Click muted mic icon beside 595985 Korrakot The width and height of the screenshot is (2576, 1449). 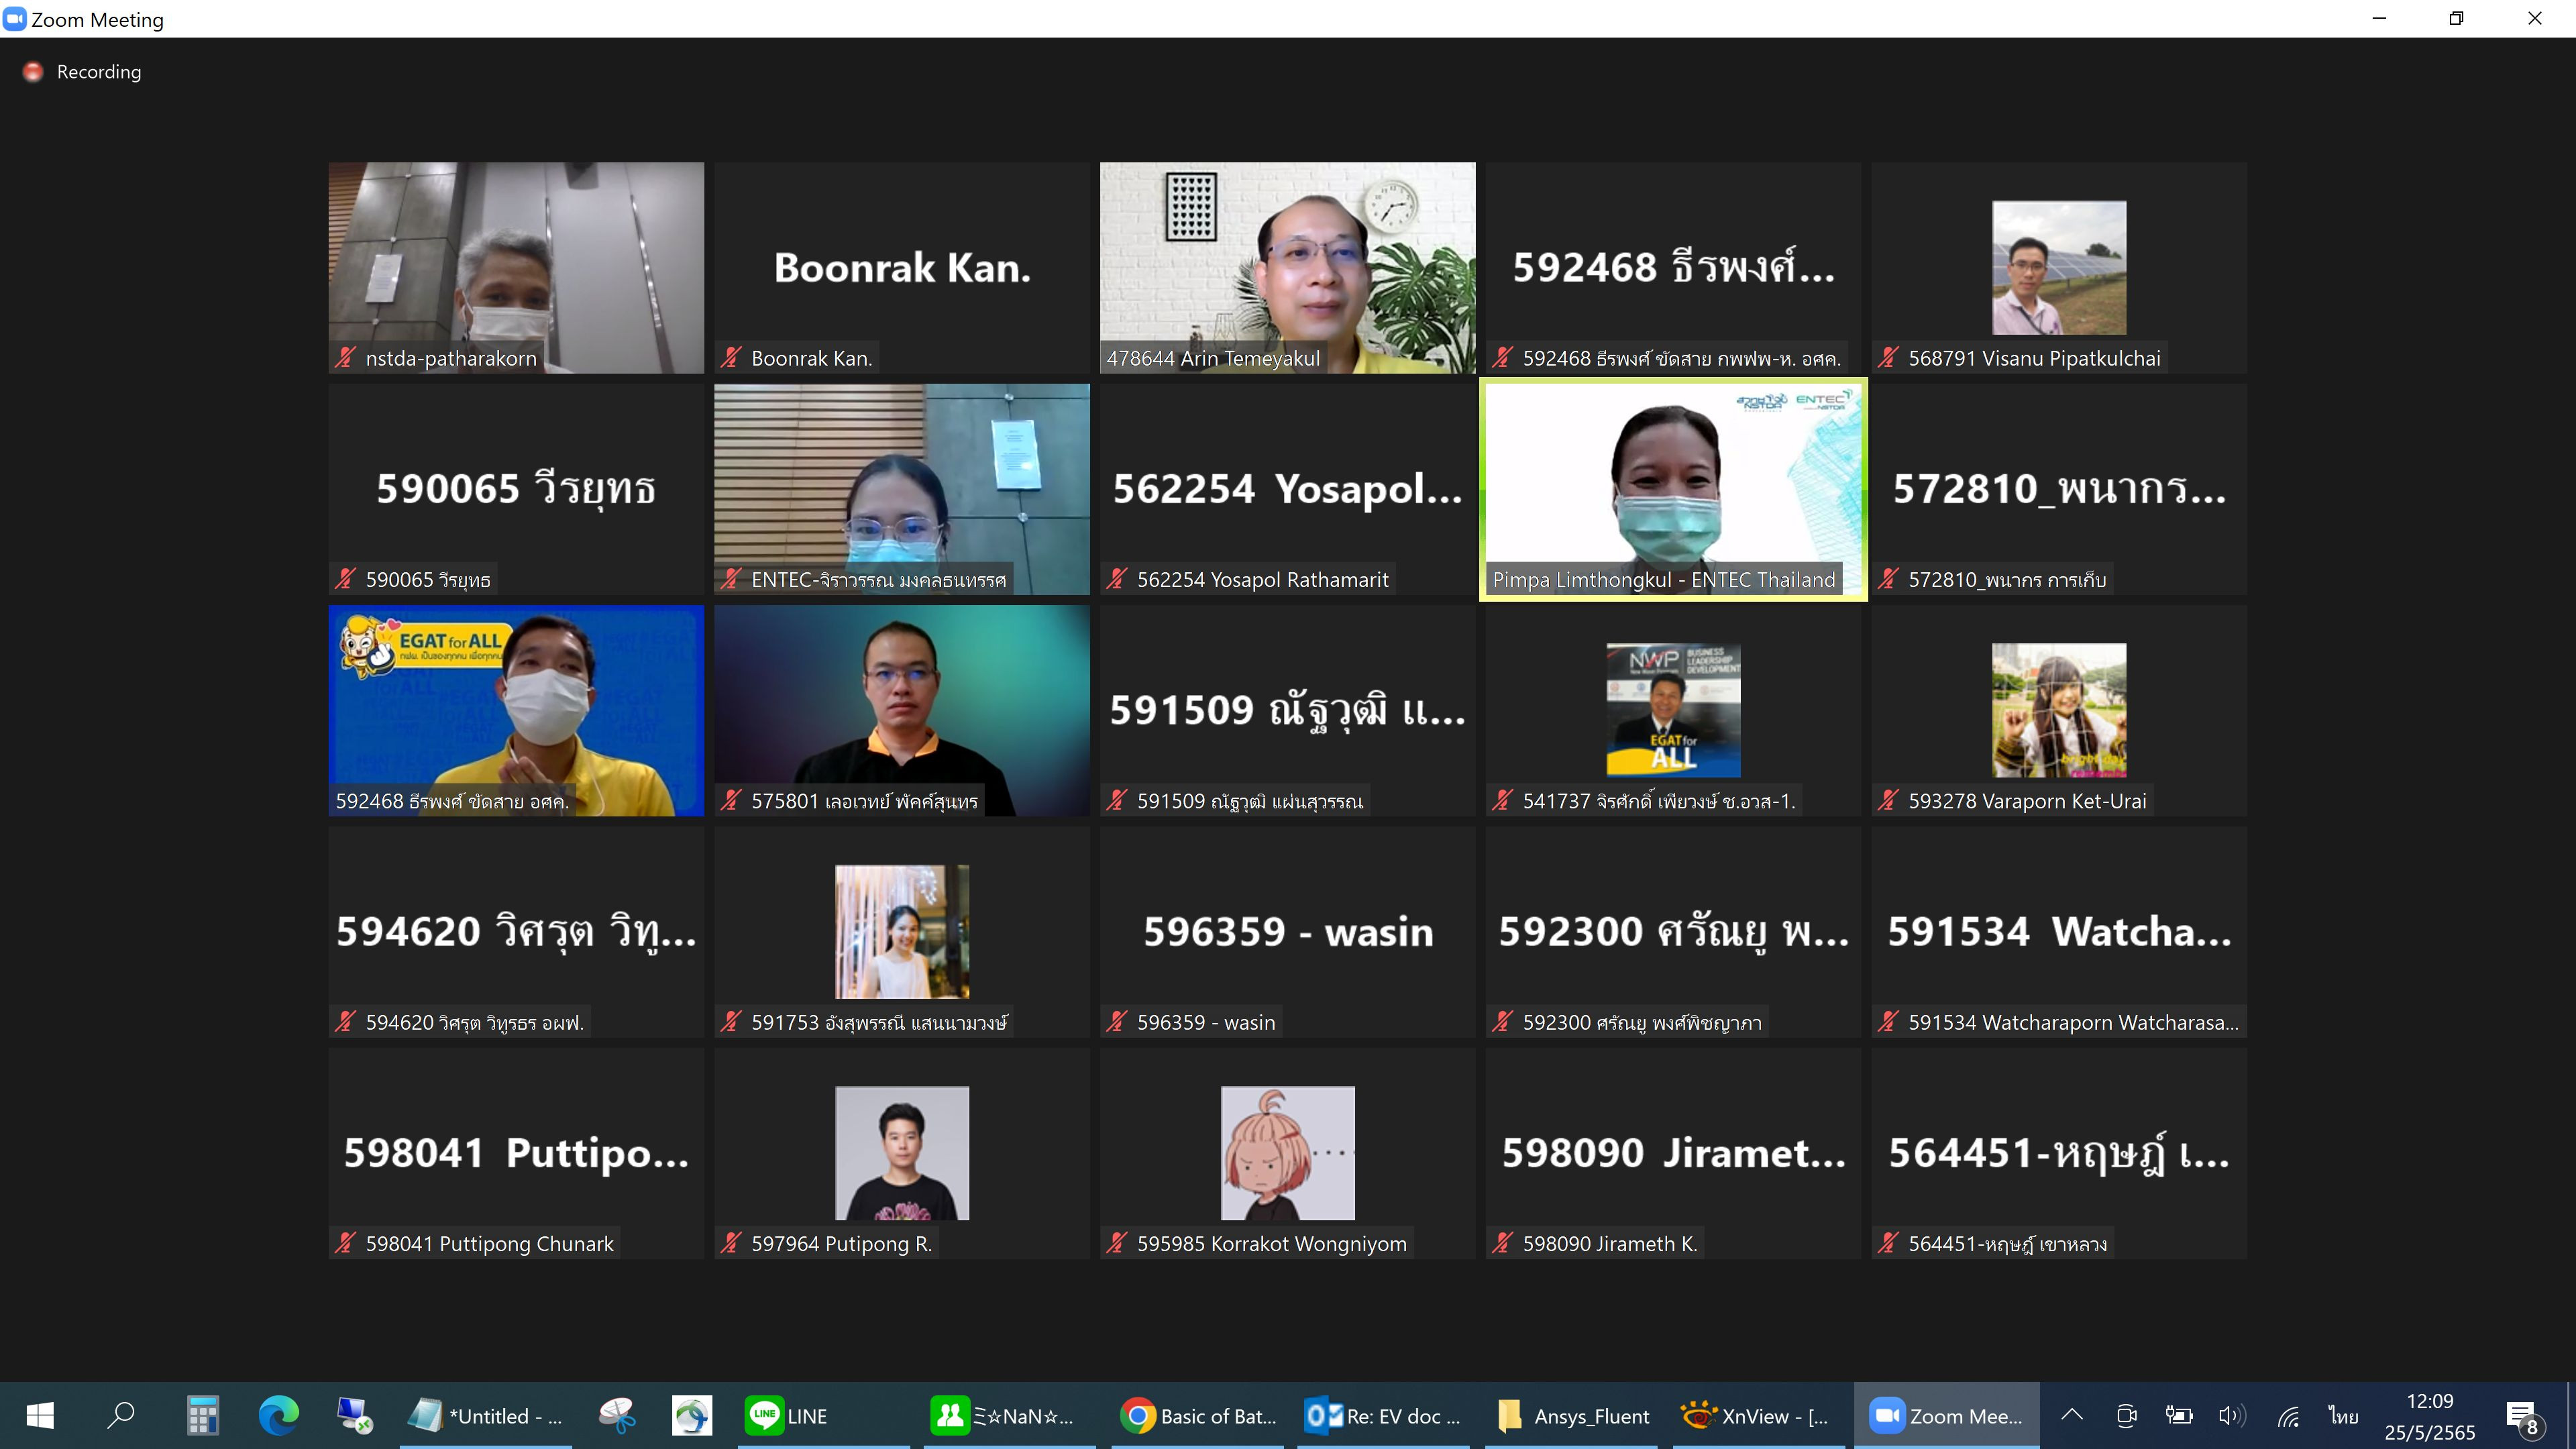(1117, 1243)
